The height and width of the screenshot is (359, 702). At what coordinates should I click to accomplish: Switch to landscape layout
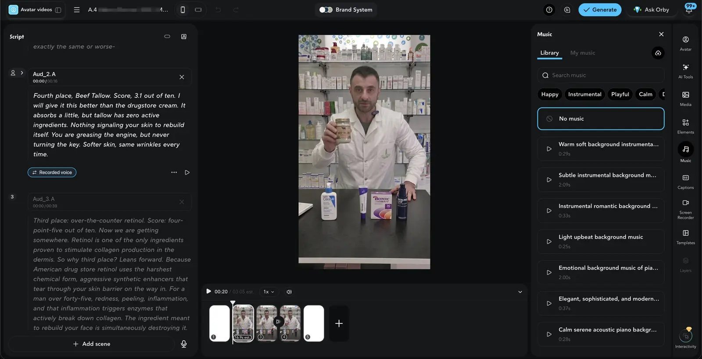198,10
